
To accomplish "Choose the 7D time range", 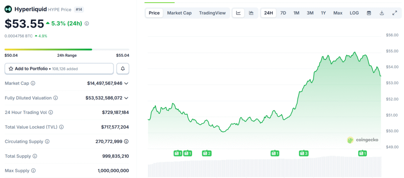I will (x=283, y=13).
